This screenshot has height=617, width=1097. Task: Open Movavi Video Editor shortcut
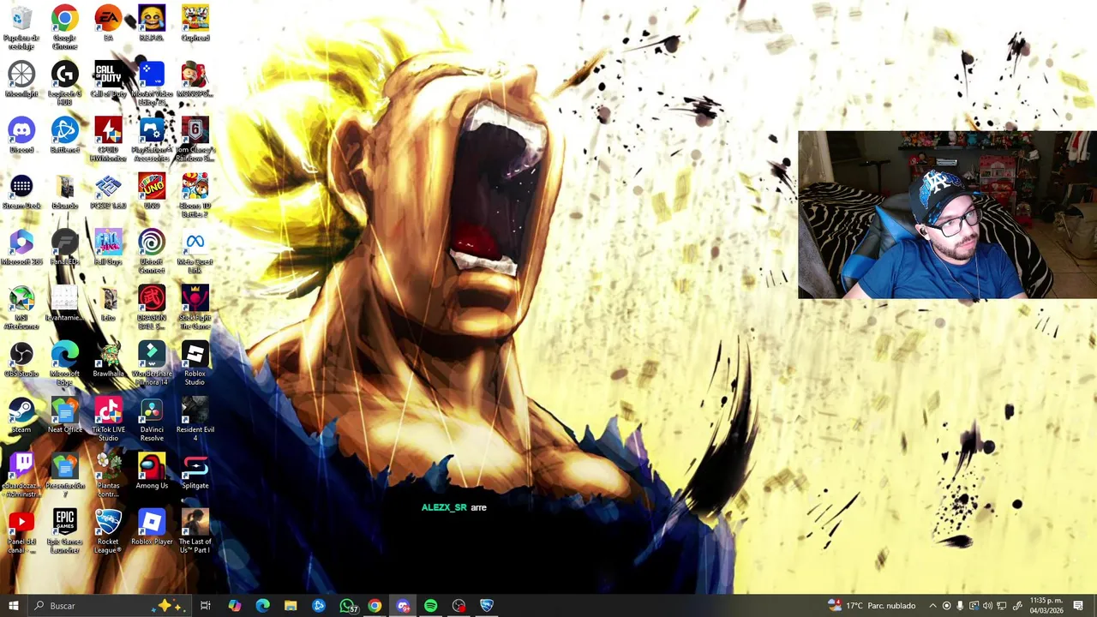[152, 83]
